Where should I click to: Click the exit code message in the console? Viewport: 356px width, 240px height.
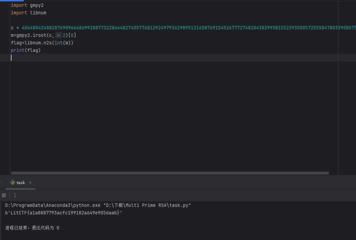coord(32,227)
